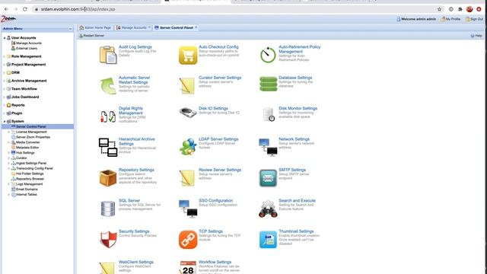Image resolution: width=487 pixels, height=274 pixels.
Task: Open the SSO Configuration text link
Action: [215, 201]
